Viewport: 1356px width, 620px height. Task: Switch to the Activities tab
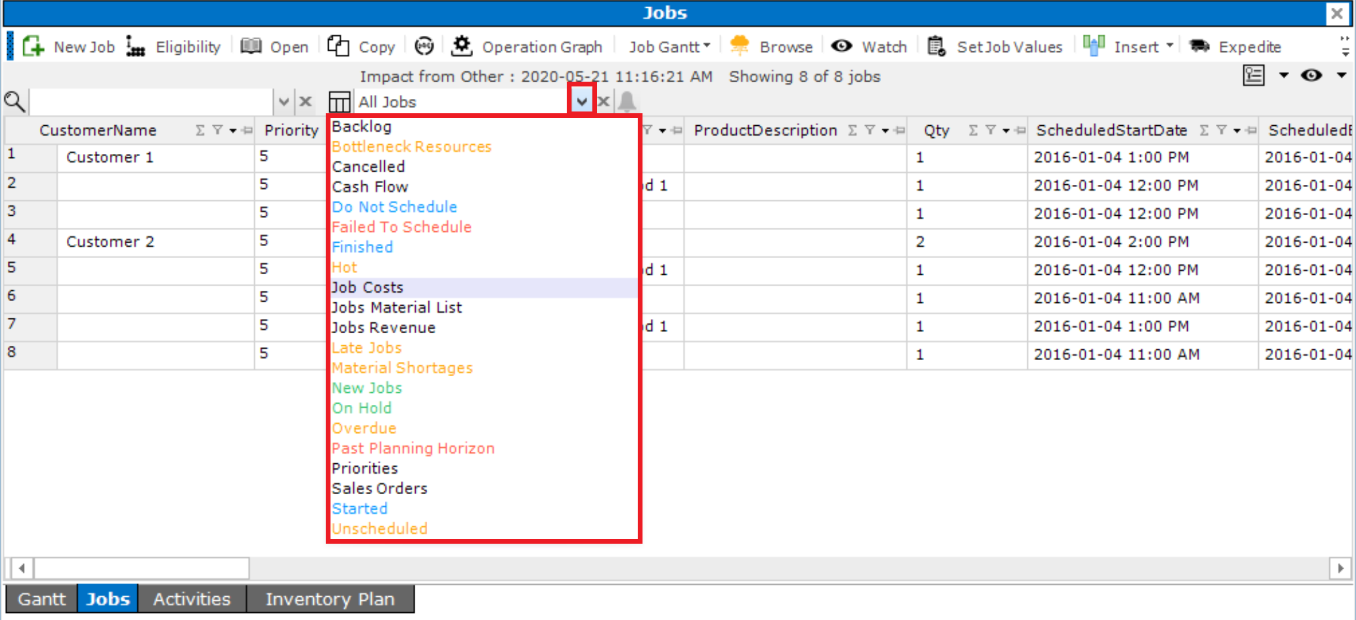point(191,599)
